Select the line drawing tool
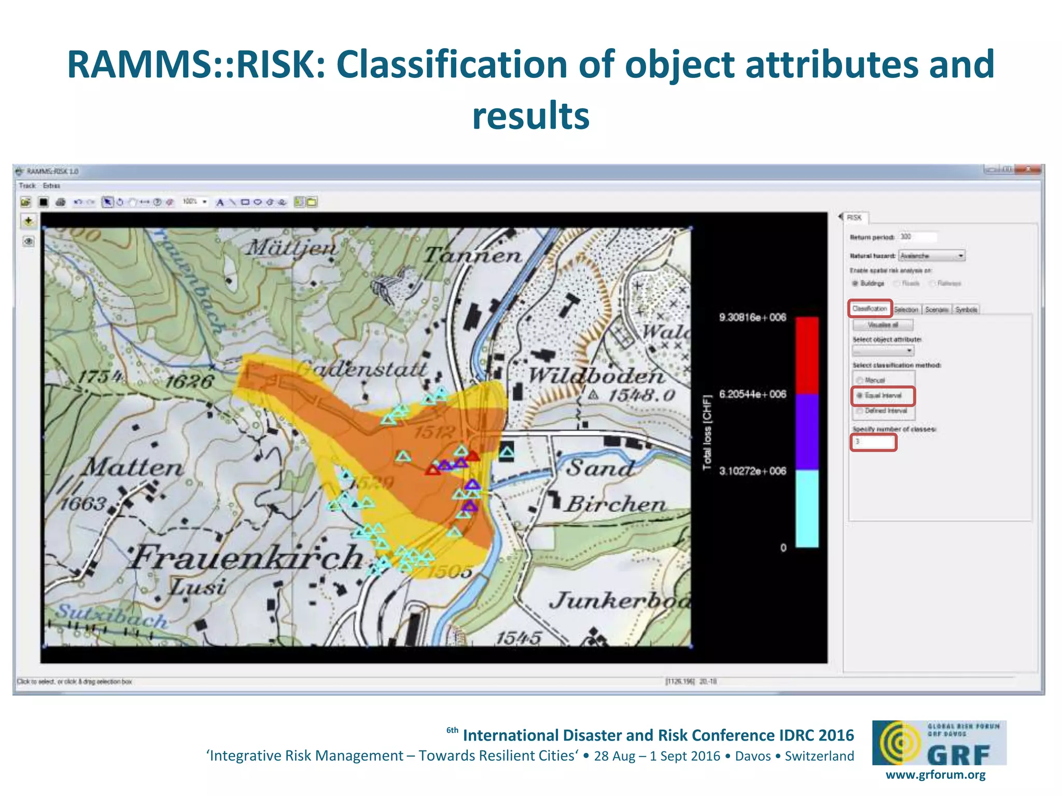 (x=233, y=202)
